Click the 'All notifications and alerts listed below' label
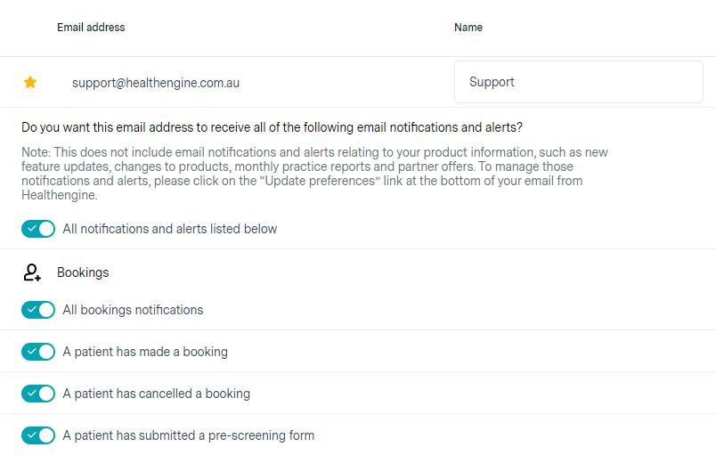 (170, 229)
